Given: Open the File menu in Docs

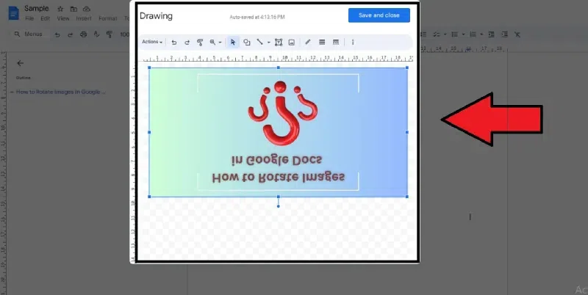Looking at the screenshot, I should click(29, 18).
